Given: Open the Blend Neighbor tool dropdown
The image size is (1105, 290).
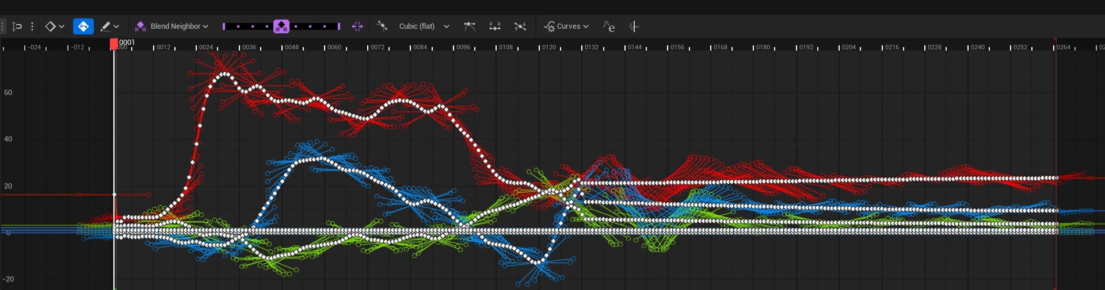Looking at the screenshot, I should click(x=172, y=26).
